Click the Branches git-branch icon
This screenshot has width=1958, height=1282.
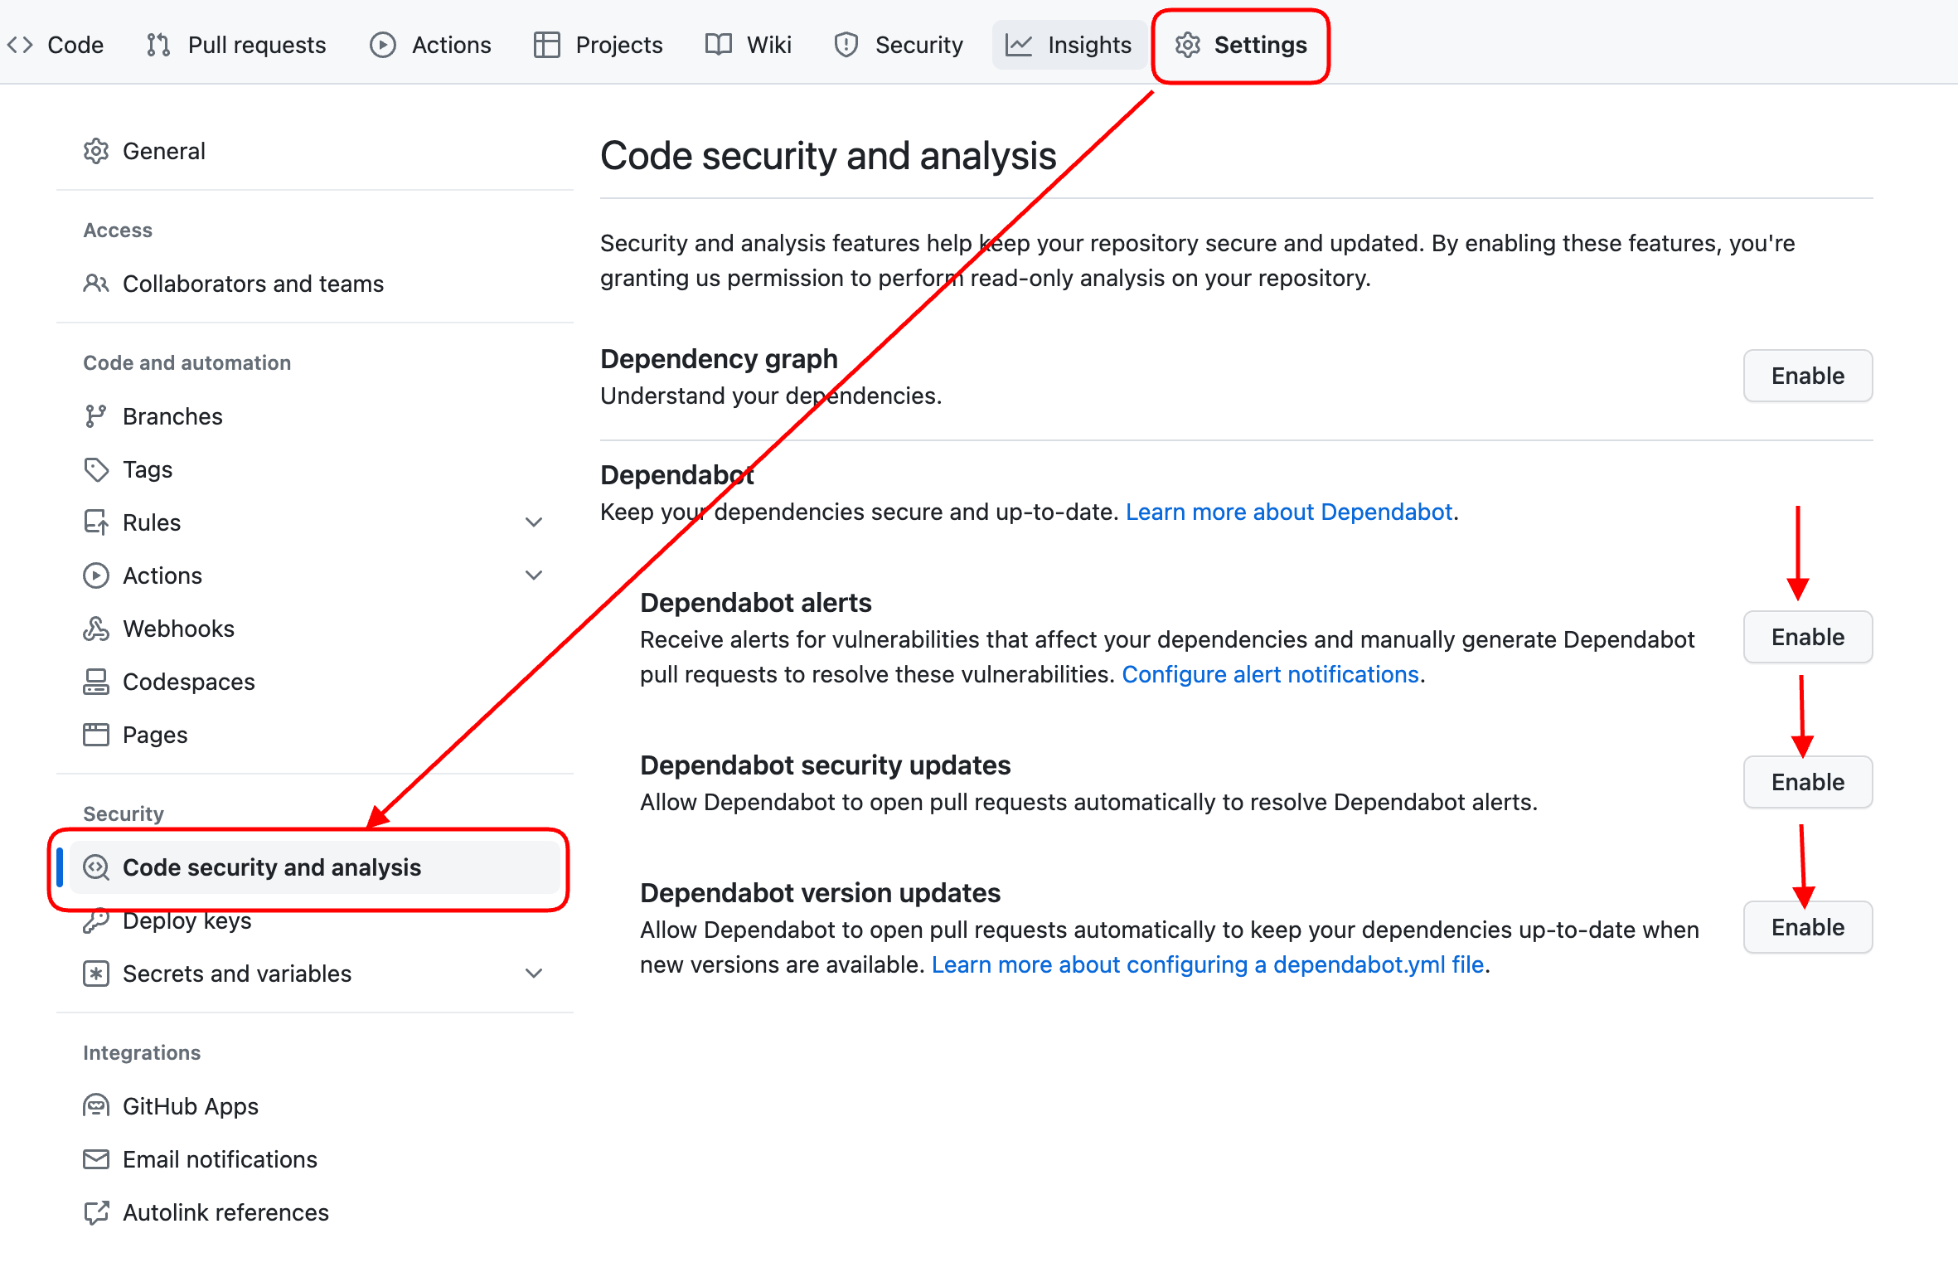pos(96,416)
